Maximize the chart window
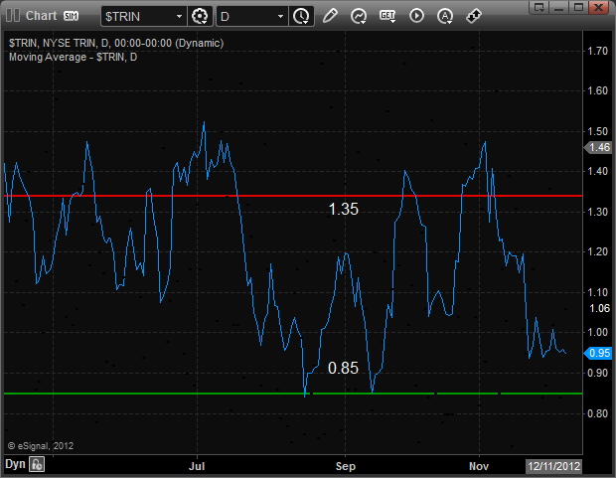616x478 pixels. pos(578,7)
